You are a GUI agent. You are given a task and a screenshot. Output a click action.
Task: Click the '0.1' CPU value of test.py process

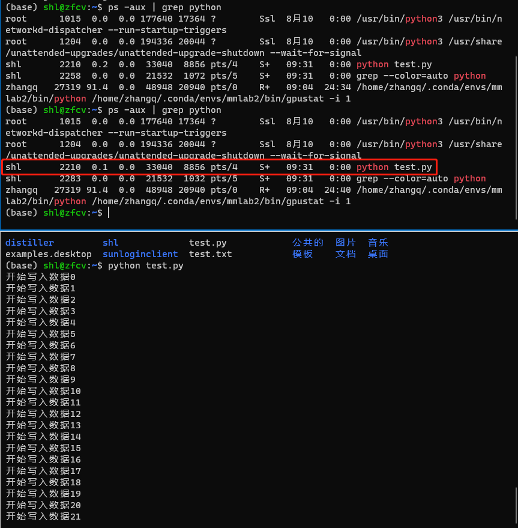coord(100,167)
